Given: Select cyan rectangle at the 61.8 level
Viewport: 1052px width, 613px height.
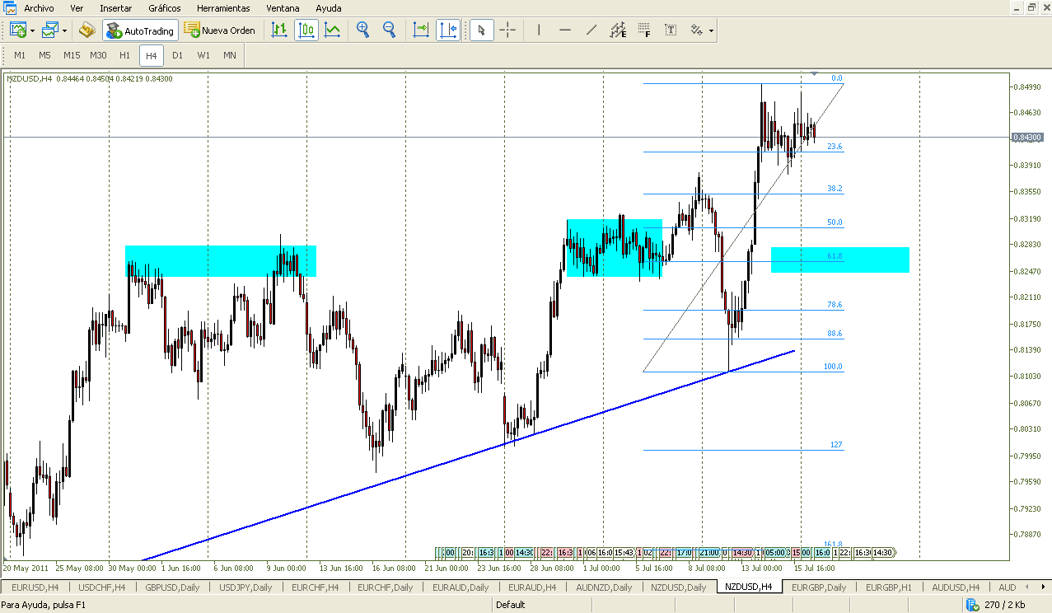Looking at the screenshot, I should [x=840, y=260].
